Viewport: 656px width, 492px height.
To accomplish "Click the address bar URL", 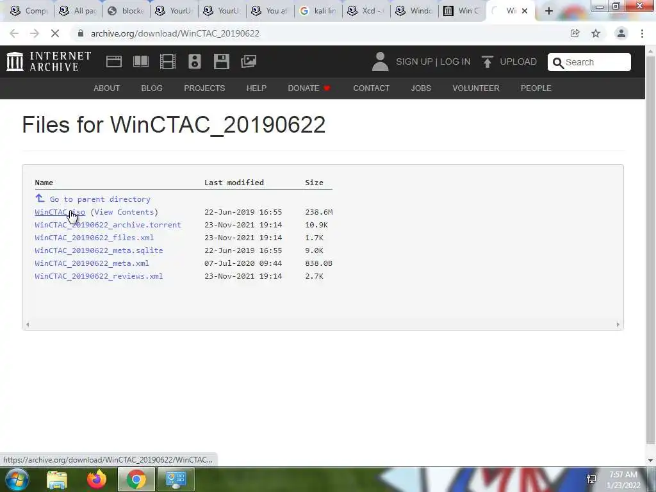I will [175, 33].
